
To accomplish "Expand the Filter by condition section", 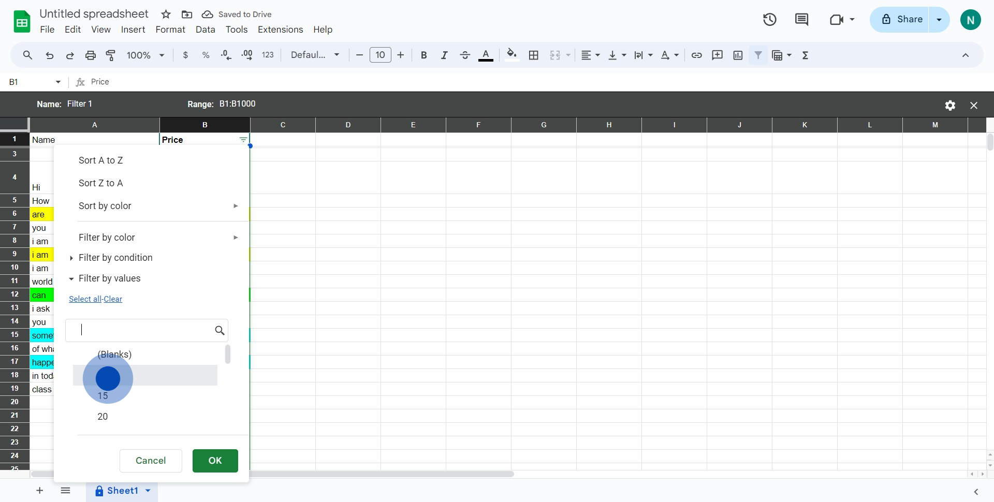I will point(115,258).
